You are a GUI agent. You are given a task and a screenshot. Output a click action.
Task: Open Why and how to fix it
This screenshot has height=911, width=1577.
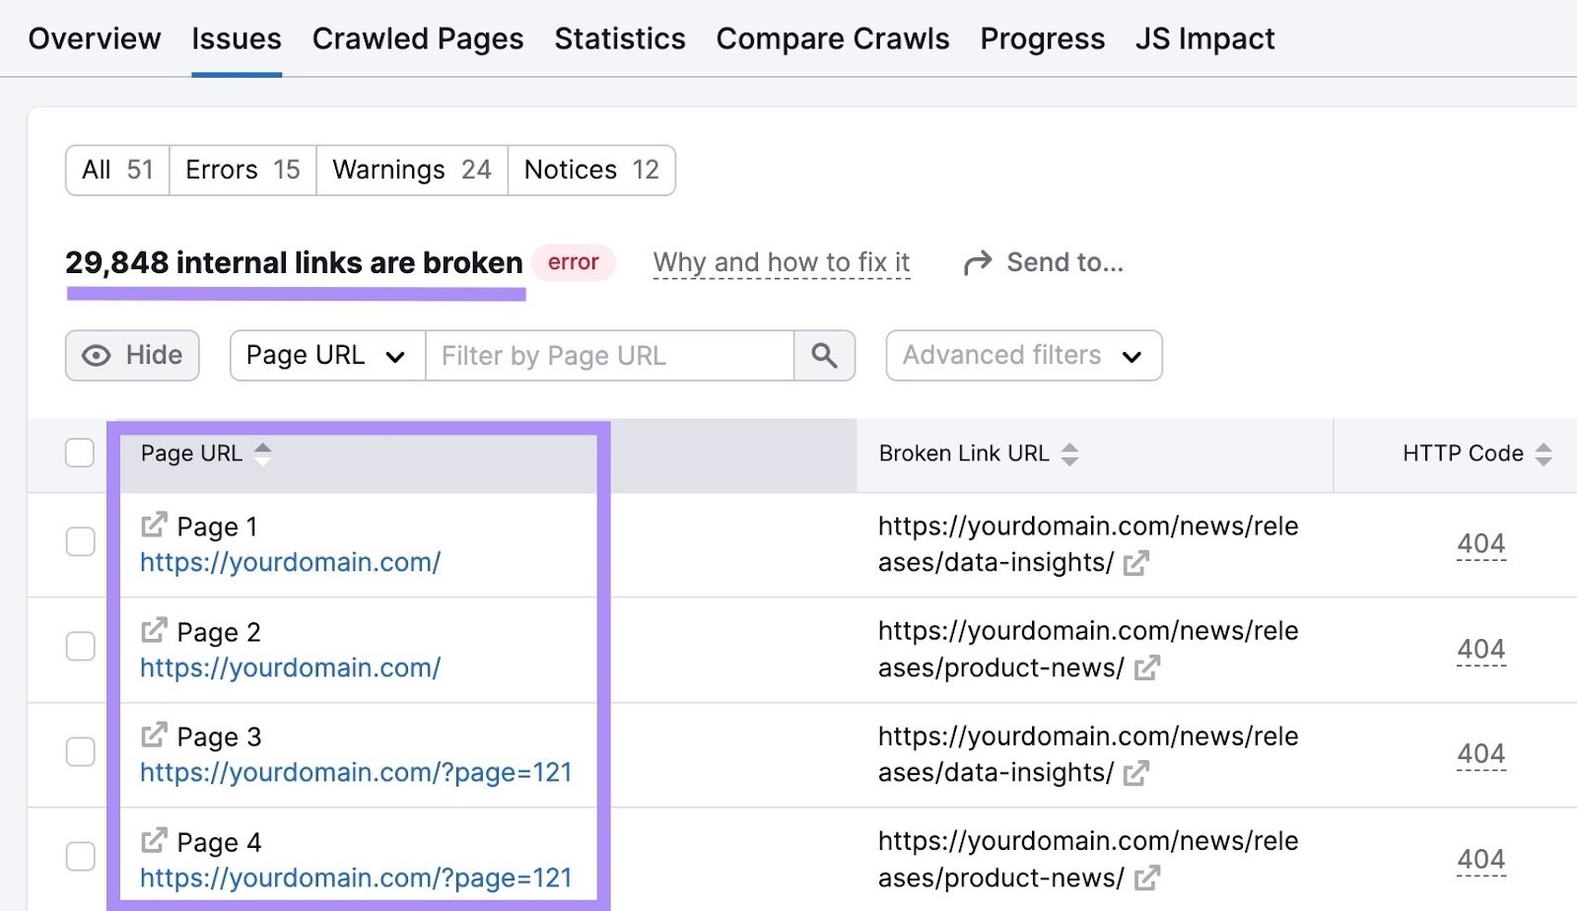781,263
